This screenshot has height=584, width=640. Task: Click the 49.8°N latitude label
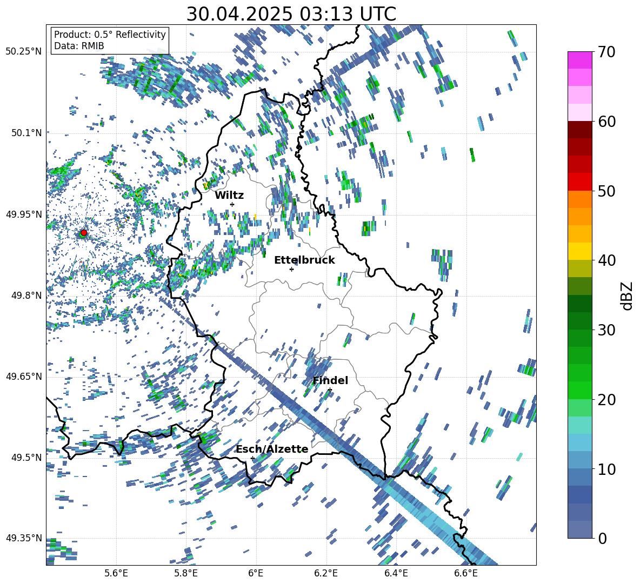(27, 296)
